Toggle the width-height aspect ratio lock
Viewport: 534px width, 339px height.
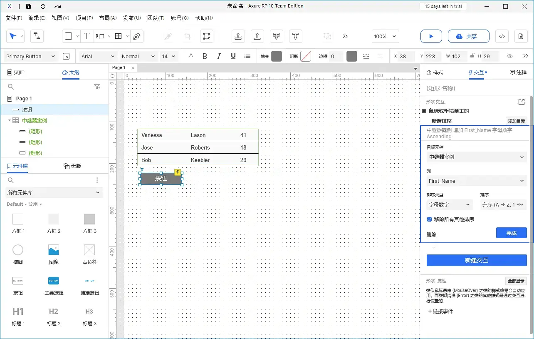click(472, 56)
